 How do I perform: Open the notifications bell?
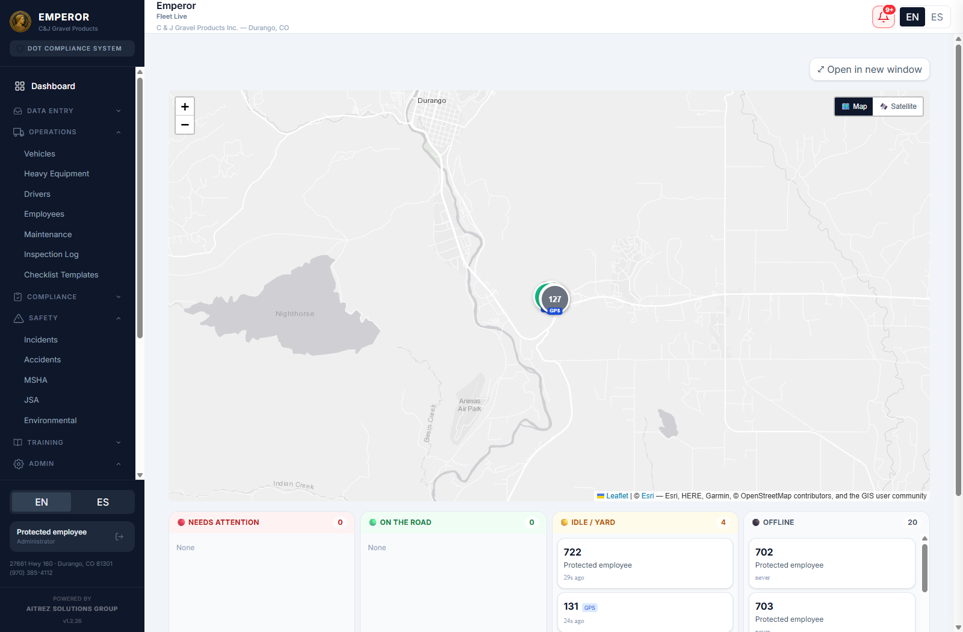tap(883, 17)
